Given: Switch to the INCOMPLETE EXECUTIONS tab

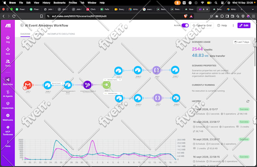Looking at the screenshot, I should (x=61, y=34).
